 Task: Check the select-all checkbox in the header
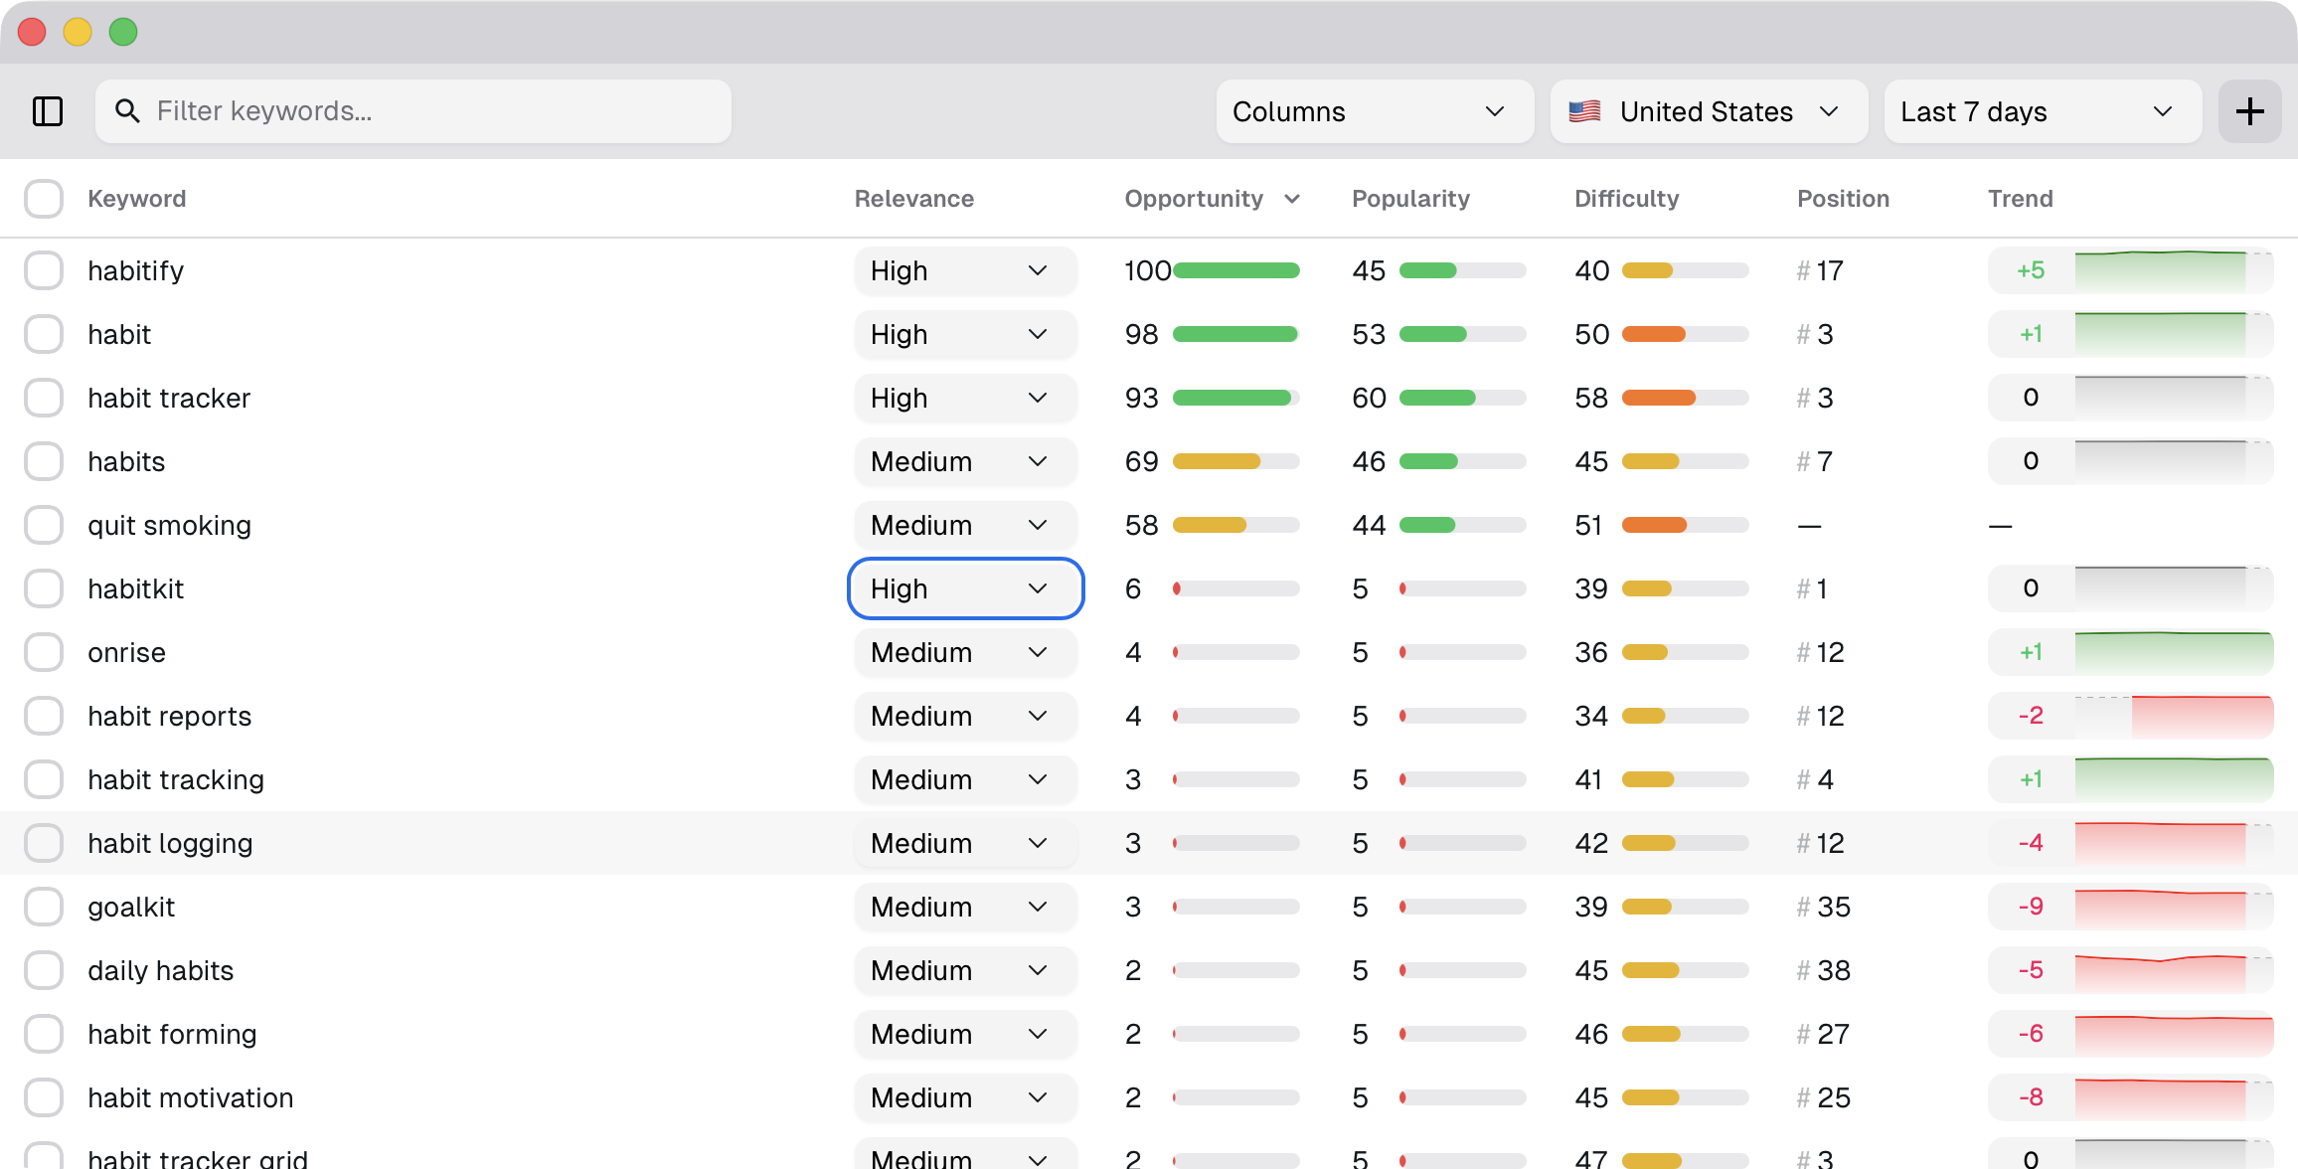coord(44,199)
